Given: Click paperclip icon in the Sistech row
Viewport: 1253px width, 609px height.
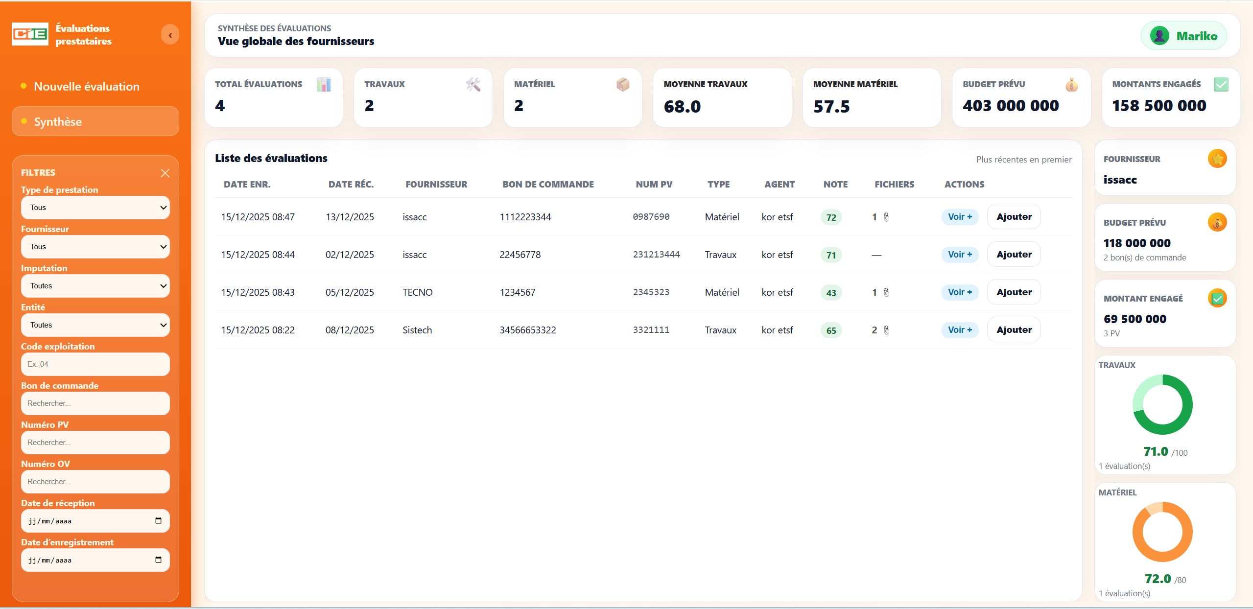Looking at the screenshot, I should point(886,330).
